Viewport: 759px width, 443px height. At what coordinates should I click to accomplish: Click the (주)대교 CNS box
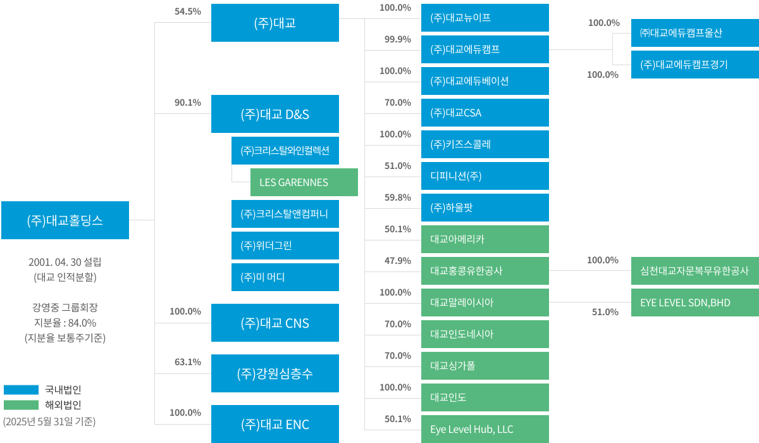coord(275,323)
